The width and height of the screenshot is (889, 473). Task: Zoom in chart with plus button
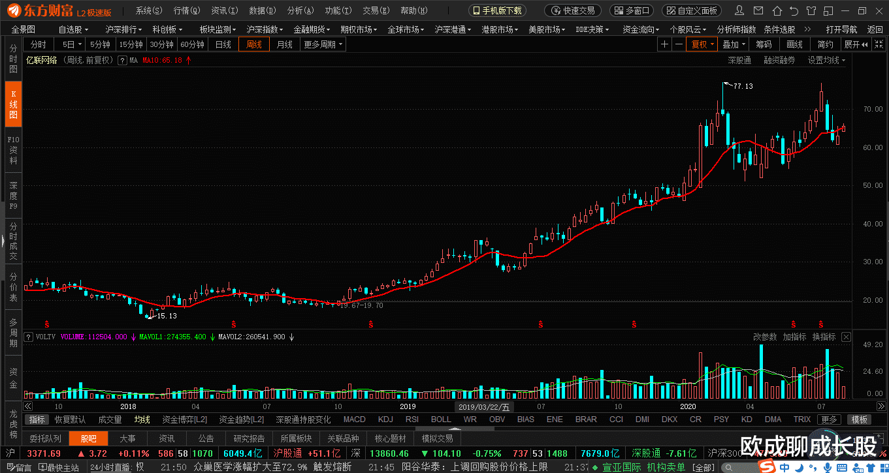664,44
